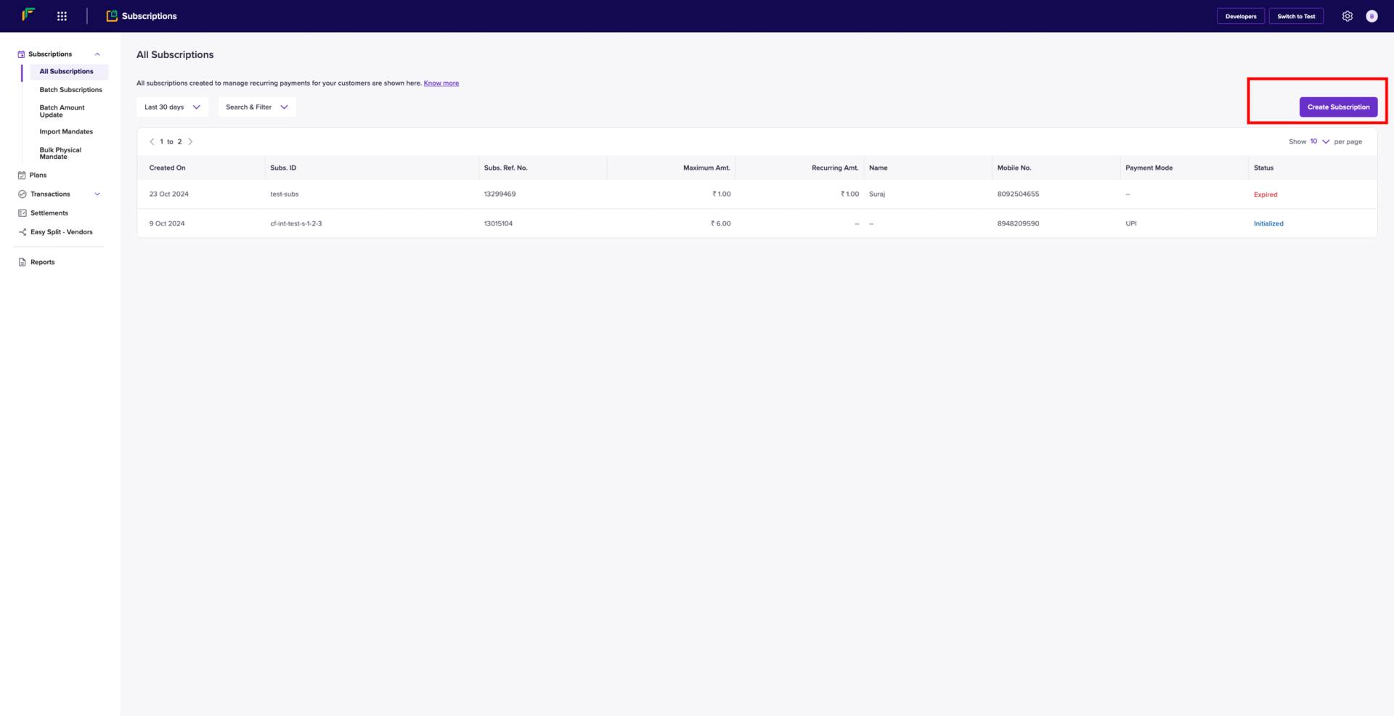Click the Subscriptions calendar icon in sidebar
The height and width of the screenshot is (716, 1394).
(x=21, y=54)
